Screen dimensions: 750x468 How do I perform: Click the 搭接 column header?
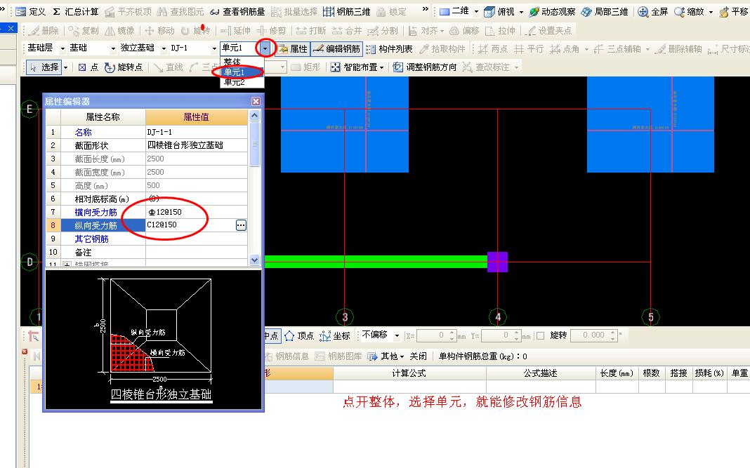[x=679, y=373]
